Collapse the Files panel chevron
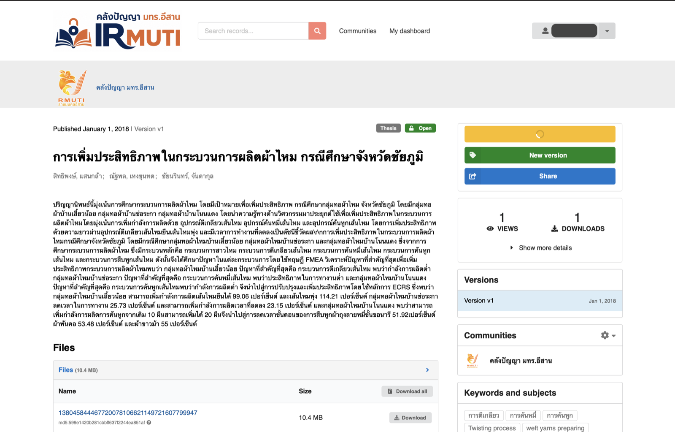 tap(427, 370)
